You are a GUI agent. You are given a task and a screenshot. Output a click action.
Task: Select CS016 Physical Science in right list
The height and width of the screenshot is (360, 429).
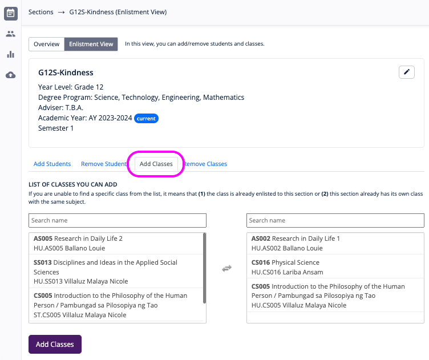click(x=335, y=267)
